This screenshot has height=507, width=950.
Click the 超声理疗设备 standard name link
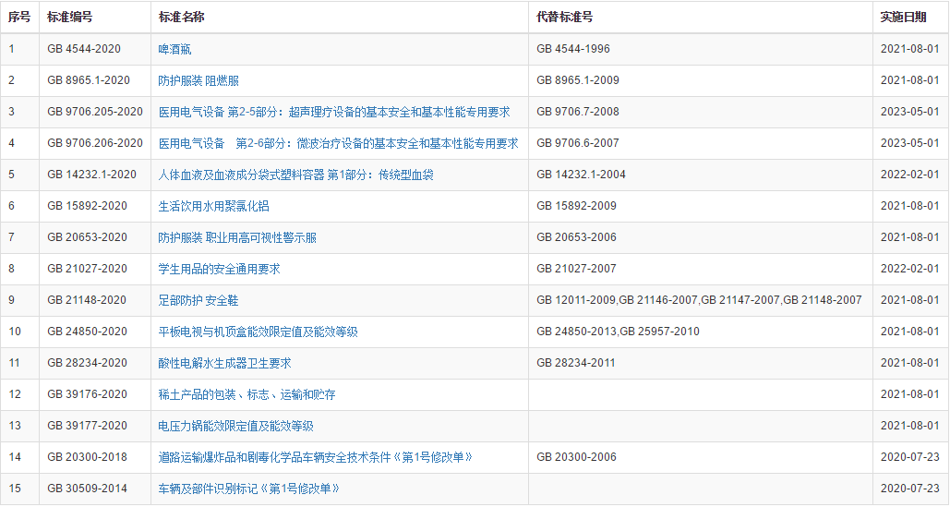(x=333, y=112)
